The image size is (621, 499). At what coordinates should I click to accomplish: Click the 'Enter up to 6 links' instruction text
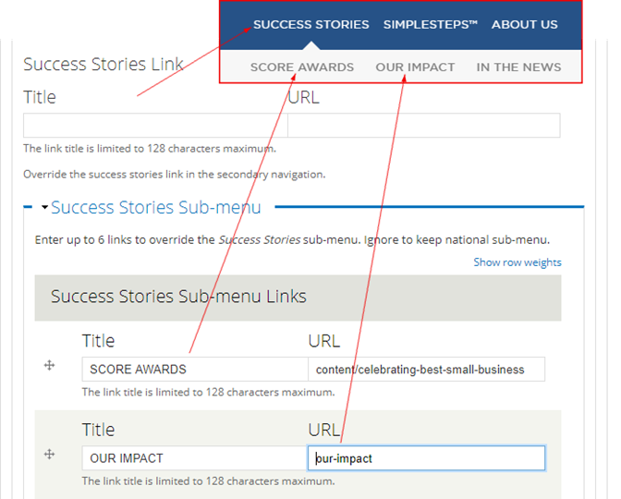[292, 239]
